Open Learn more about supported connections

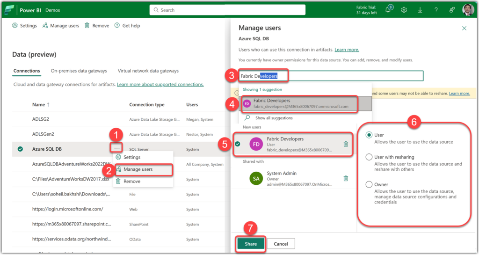(x=160, y=84)
